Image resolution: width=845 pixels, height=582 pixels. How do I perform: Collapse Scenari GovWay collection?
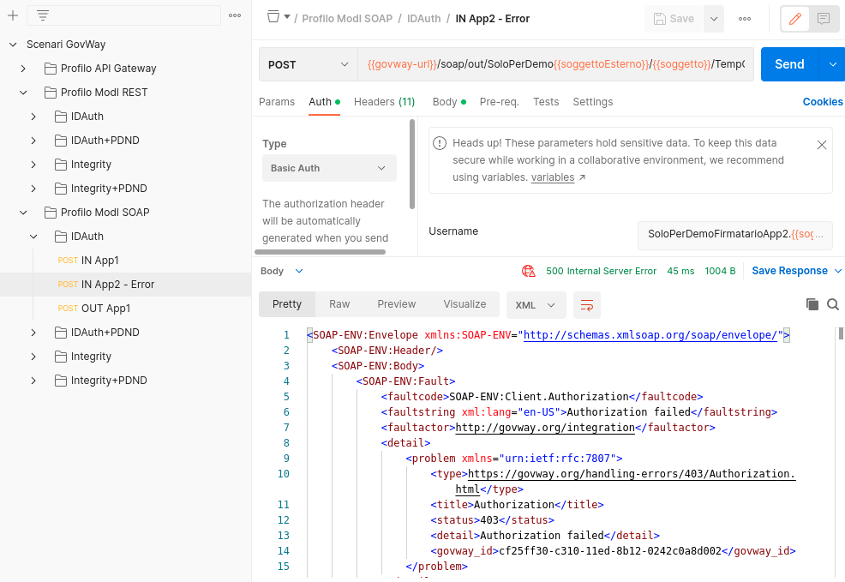click(x=13, y=45)
